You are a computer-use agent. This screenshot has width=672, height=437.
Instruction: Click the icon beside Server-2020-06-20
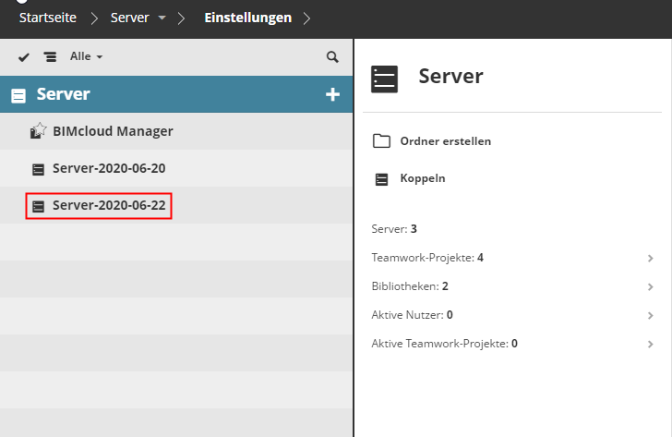pos(38,169)
